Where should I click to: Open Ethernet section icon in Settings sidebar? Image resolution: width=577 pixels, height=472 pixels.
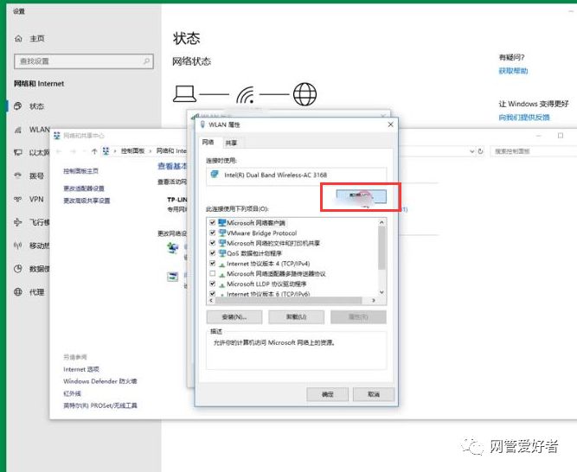(17, 152)
